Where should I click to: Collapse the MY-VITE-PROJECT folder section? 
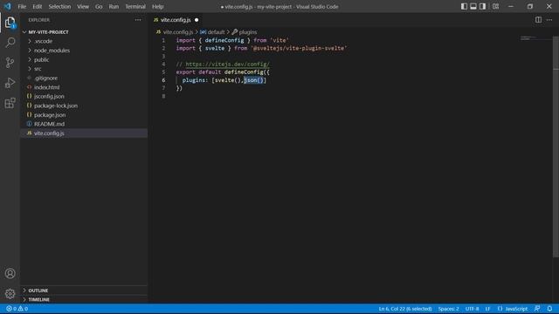click(84, 32)
